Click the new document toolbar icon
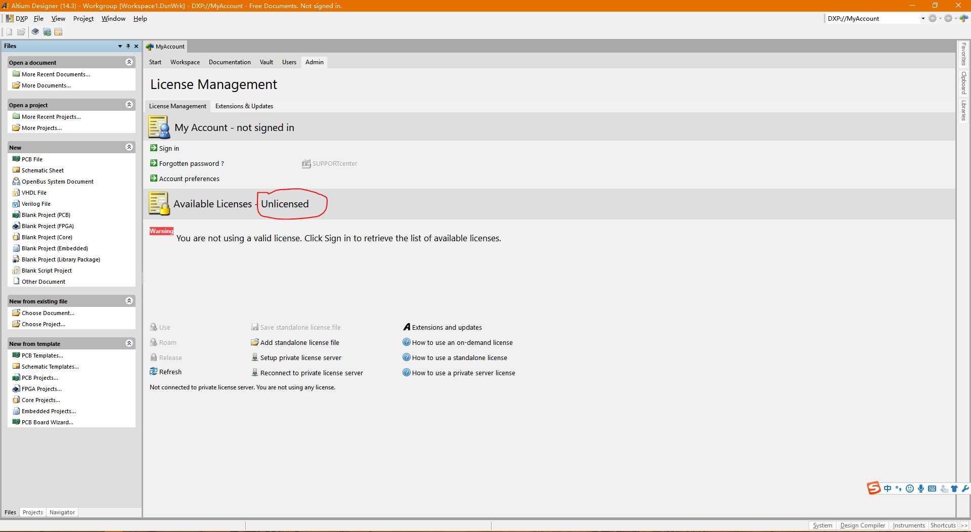Image resolution: width=971 pixels, height=532 pixels. point(9,32)
